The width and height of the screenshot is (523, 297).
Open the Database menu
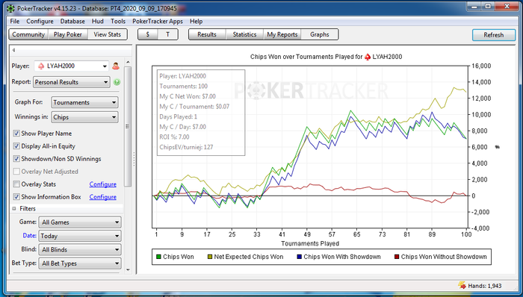(72, 22)
